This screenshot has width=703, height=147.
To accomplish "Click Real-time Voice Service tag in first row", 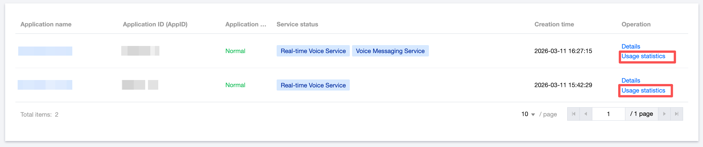I will tap(313, 51).
